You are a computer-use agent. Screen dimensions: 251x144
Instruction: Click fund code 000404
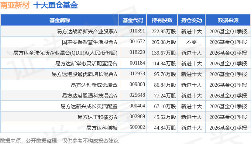(x=137, y=106)
